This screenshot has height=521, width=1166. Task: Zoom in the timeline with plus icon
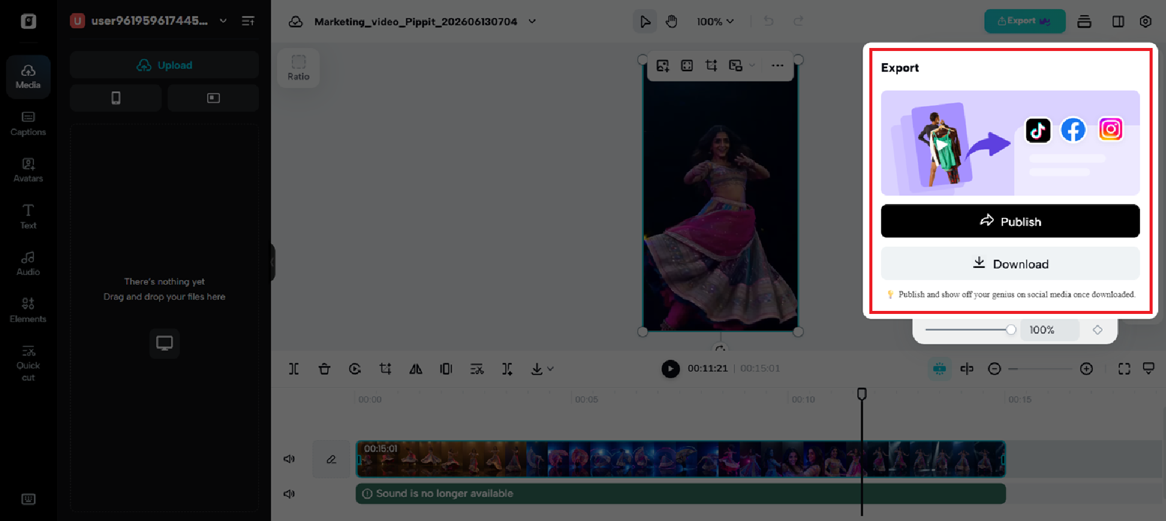(x=1086, y=369)
